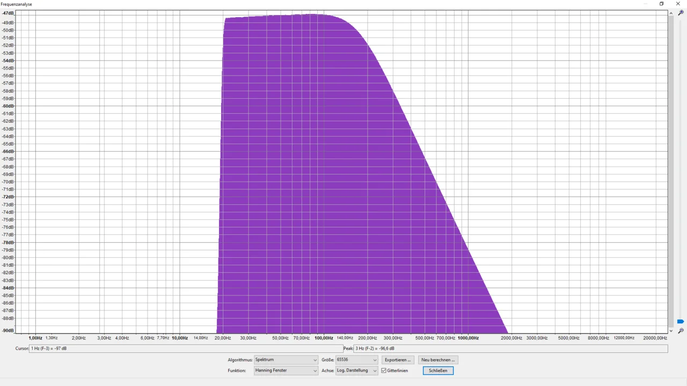Click the blue vertical zoom slider handle

click(681, 322)
